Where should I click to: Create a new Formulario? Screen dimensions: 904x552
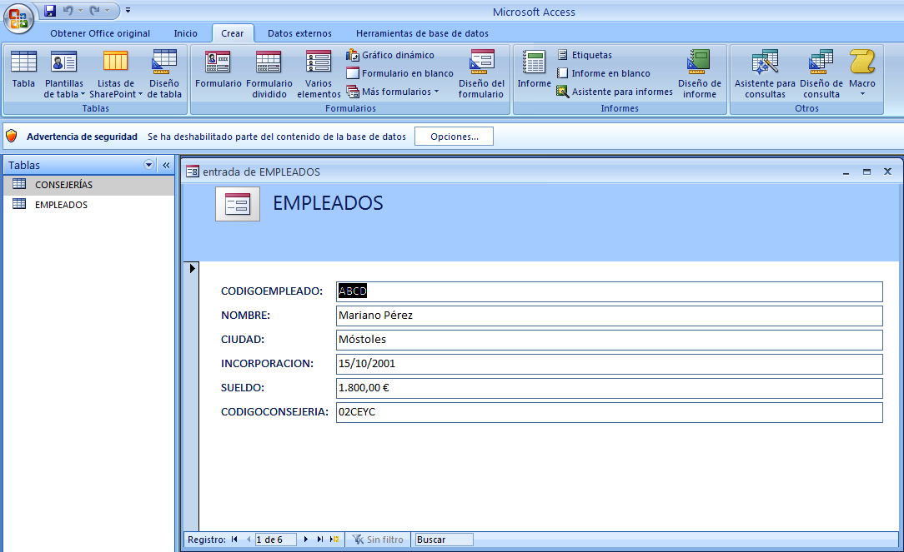tap(218, 72)
